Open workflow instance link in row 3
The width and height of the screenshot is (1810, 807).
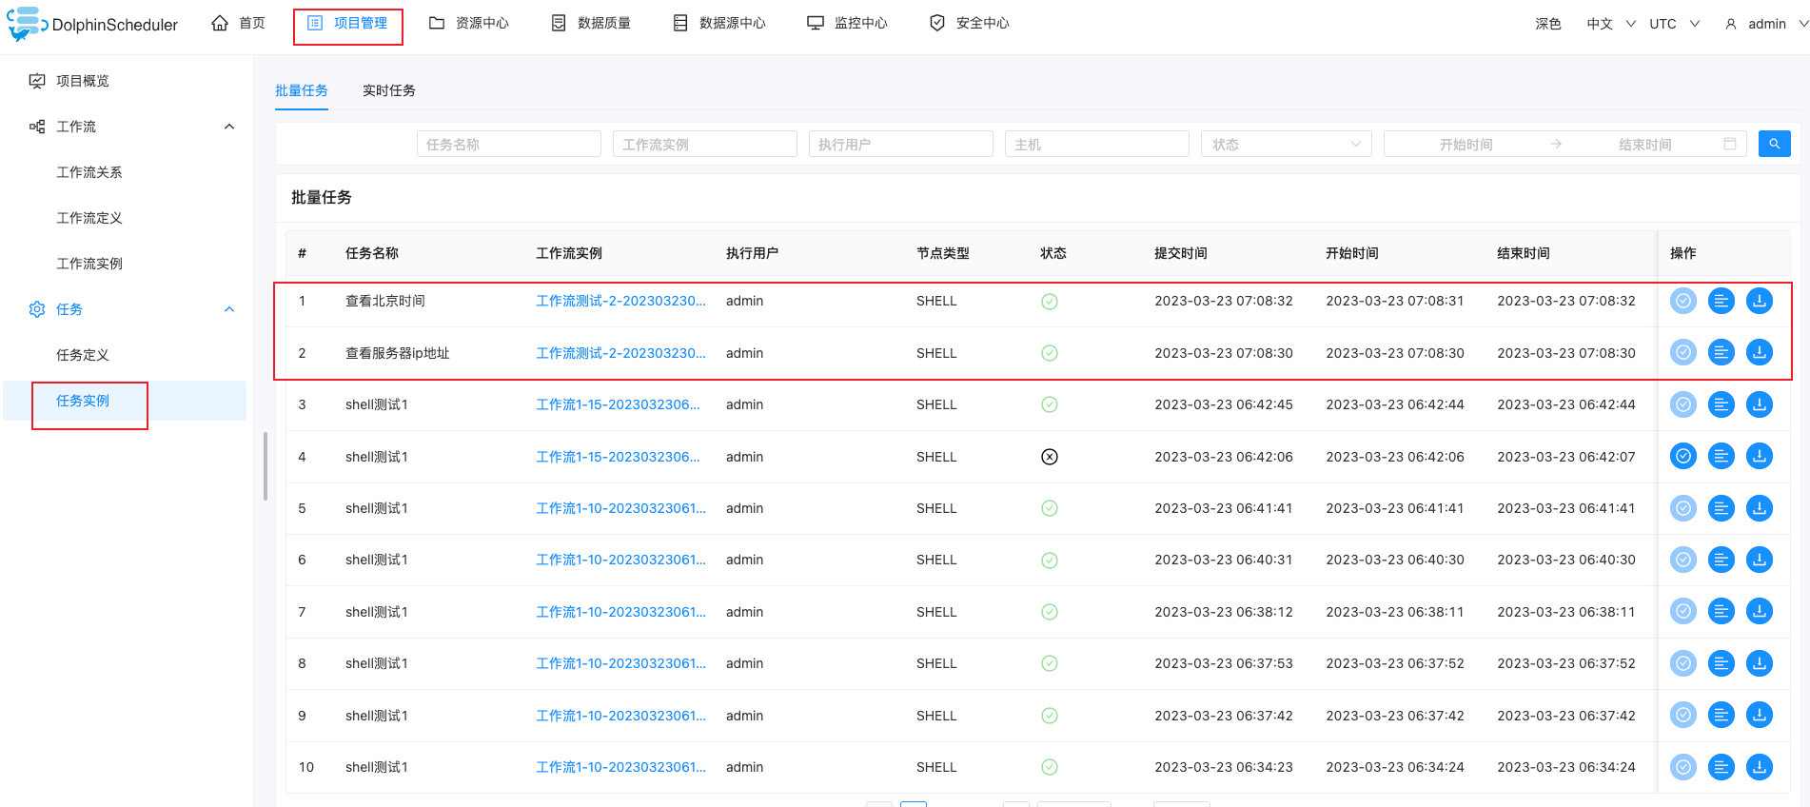(618, 404)
